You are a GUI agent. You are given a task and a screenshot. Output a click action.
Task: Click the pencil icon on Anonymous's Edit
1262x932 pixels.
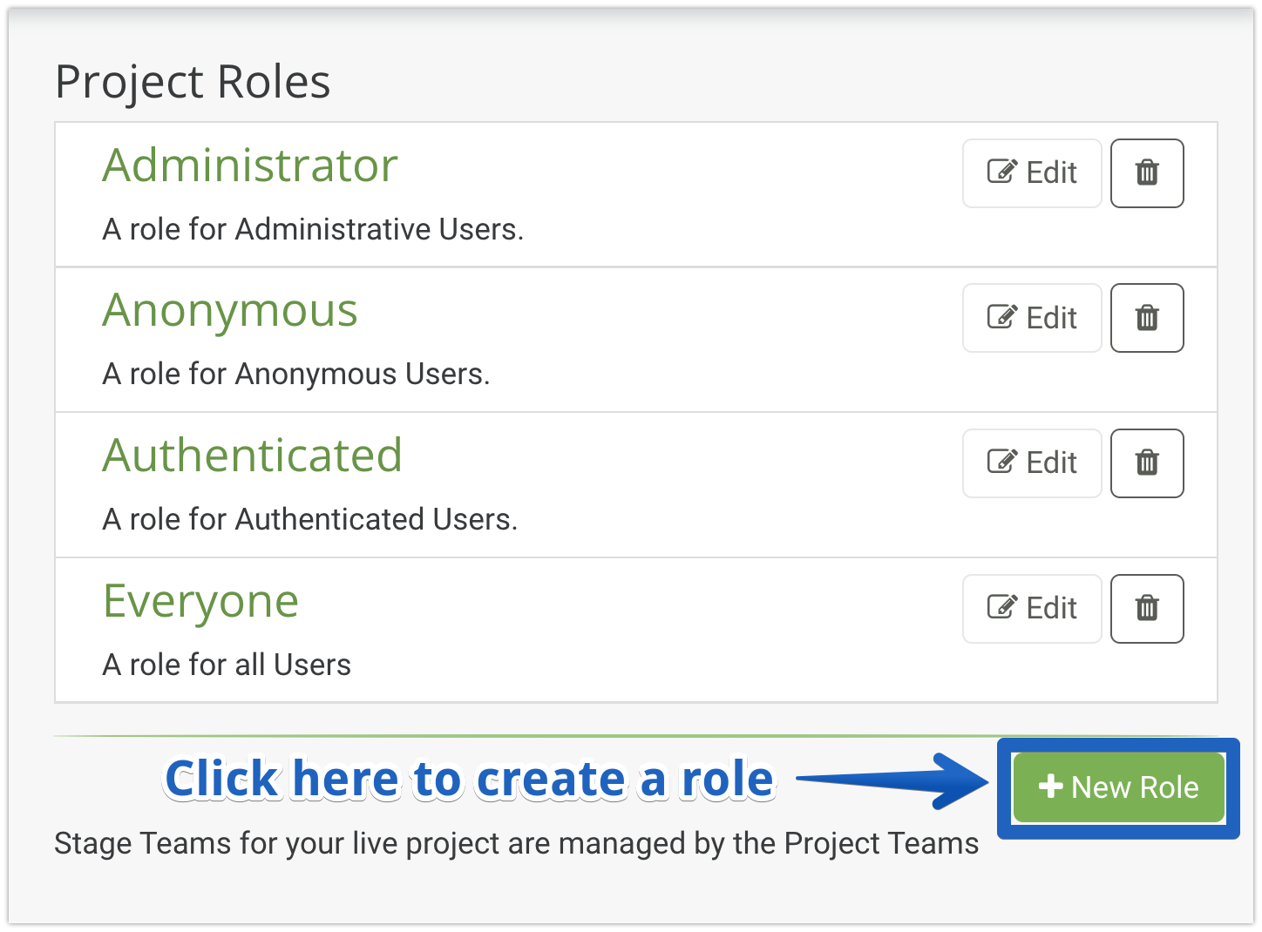click(x=1002, y=317)
